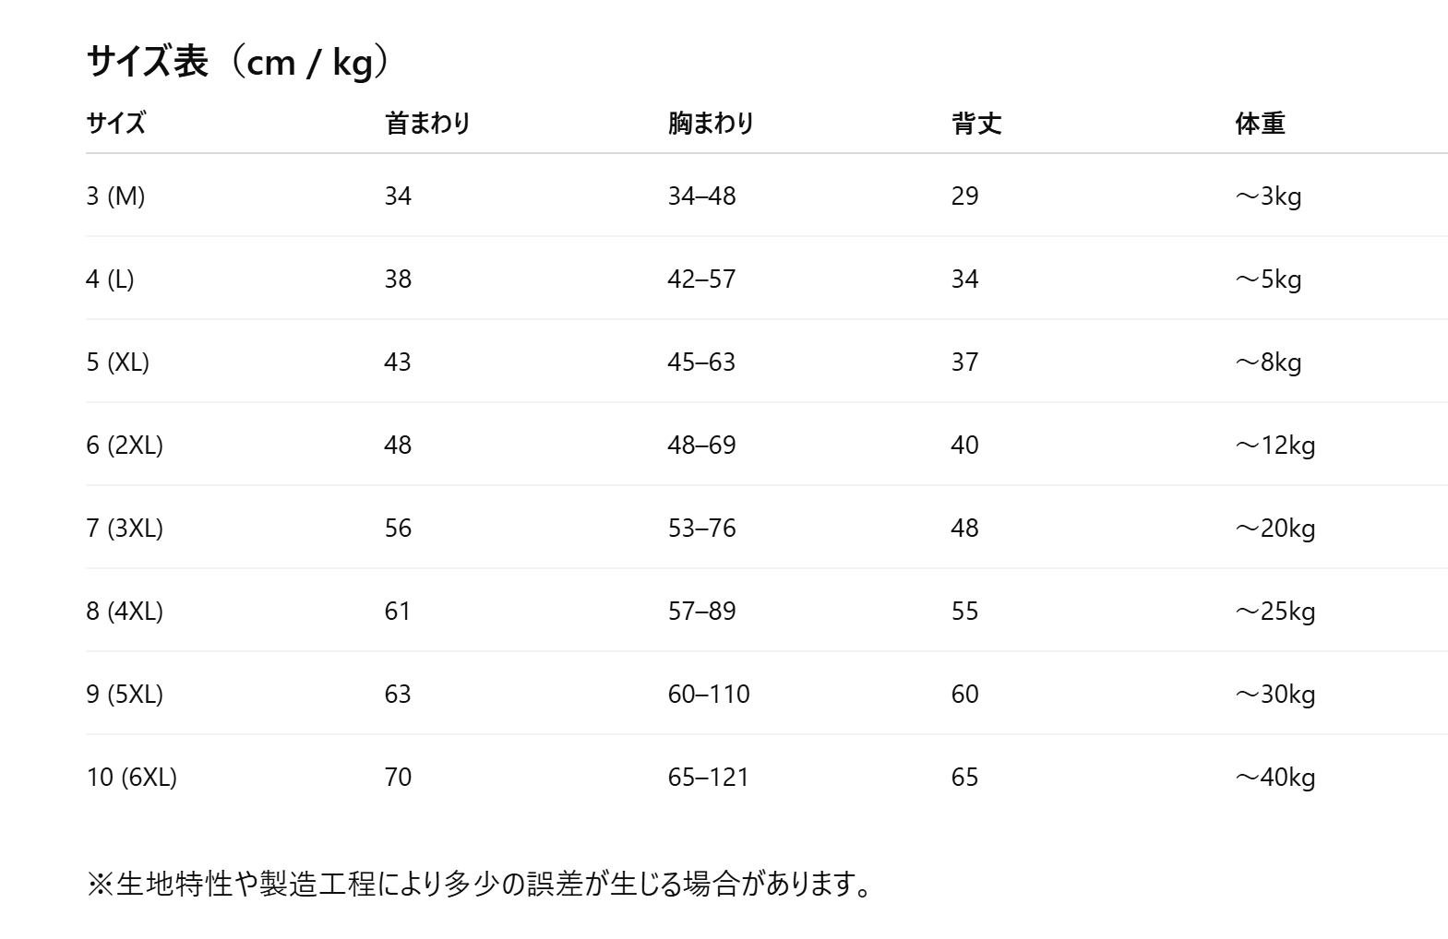Select the 背丈 column header
This screenshot has width=1448, height=939.
976,124
